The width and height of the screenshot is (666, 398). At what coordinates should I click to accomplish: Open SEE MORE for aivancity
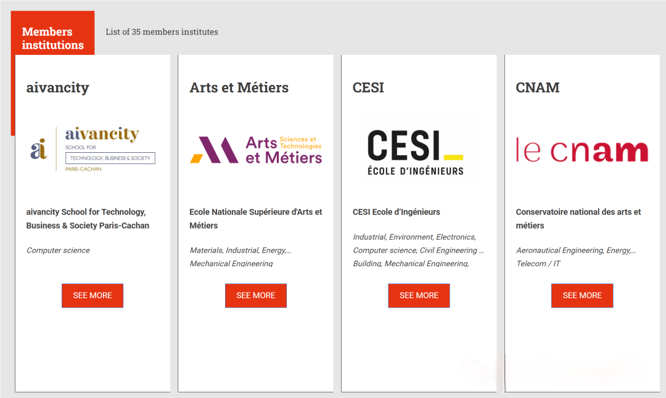[92, 296]
